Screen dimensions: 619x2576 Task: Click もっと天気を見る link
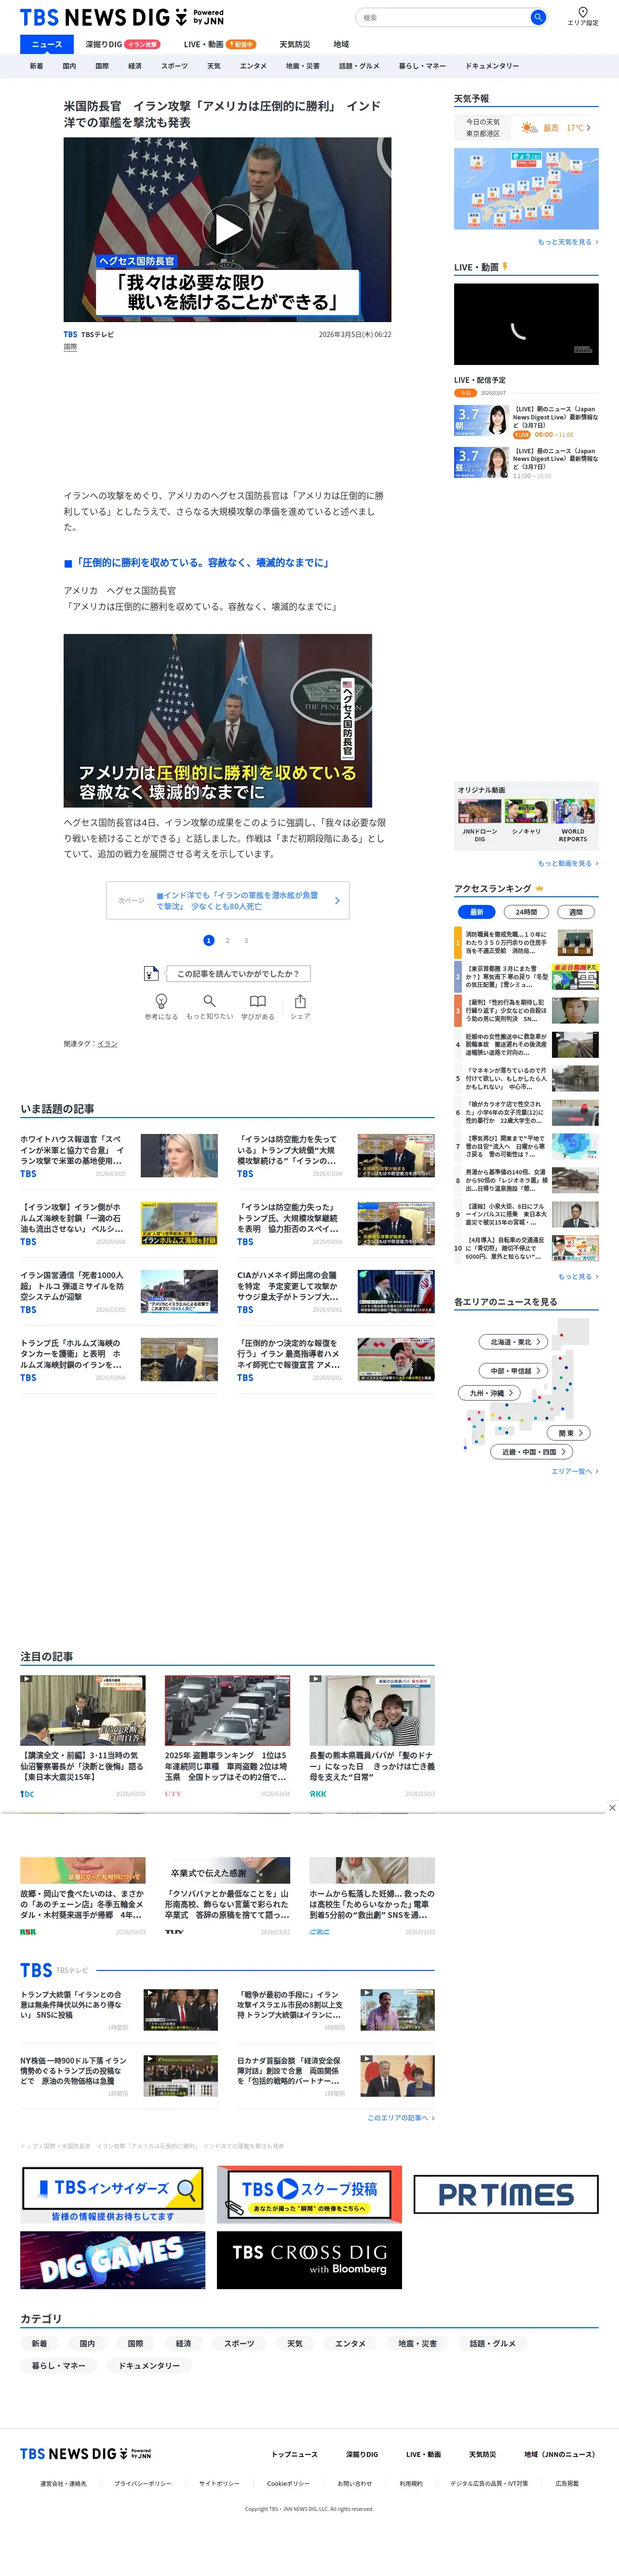point(568,242)
